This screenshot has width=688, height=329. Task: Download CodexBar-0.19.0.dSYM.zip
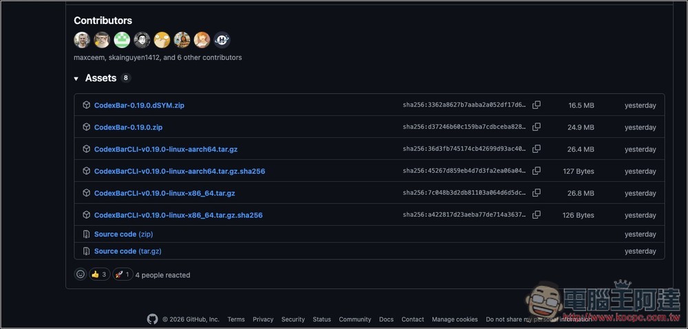click(x=139, y=105)
